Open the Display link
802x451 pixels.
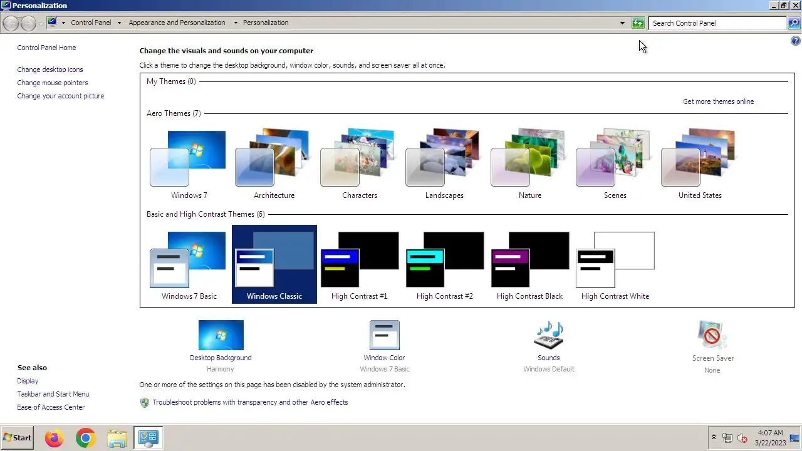tap(28, 381)
